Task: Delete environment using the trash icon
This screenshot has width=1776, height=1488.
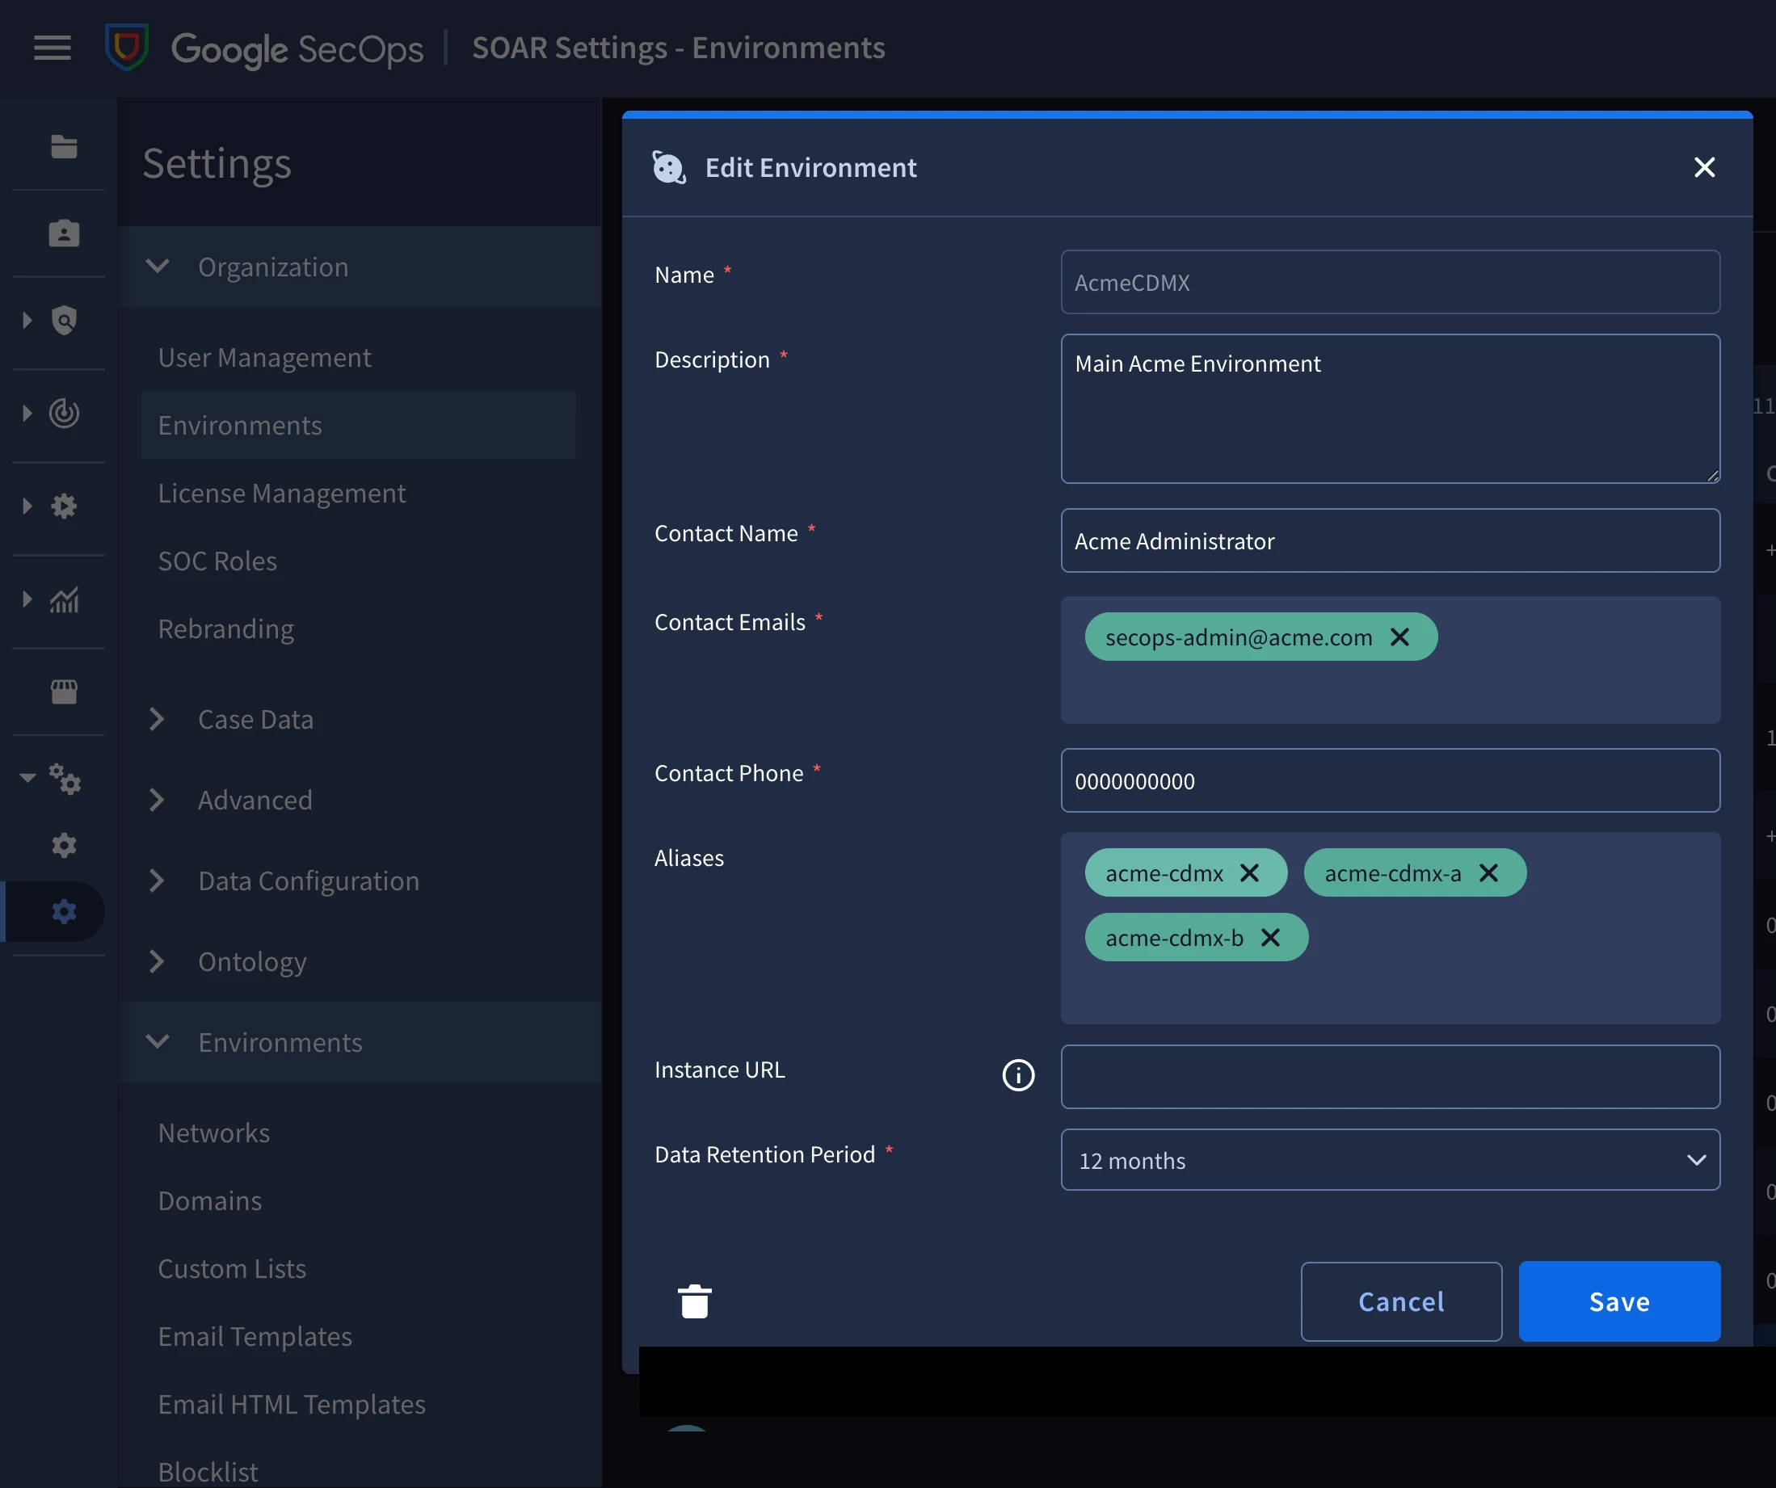Action: pyautogui.click(x=694, y=1301)
